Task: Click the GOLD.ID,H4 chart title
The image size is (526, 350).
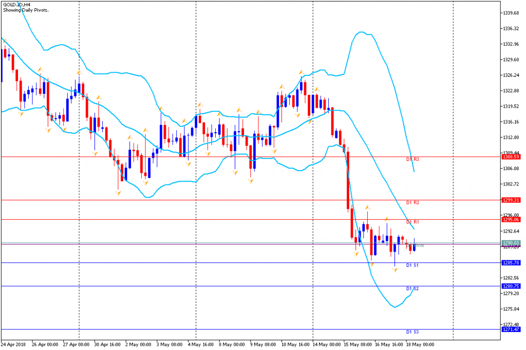Action: click(x=16, y=5)
